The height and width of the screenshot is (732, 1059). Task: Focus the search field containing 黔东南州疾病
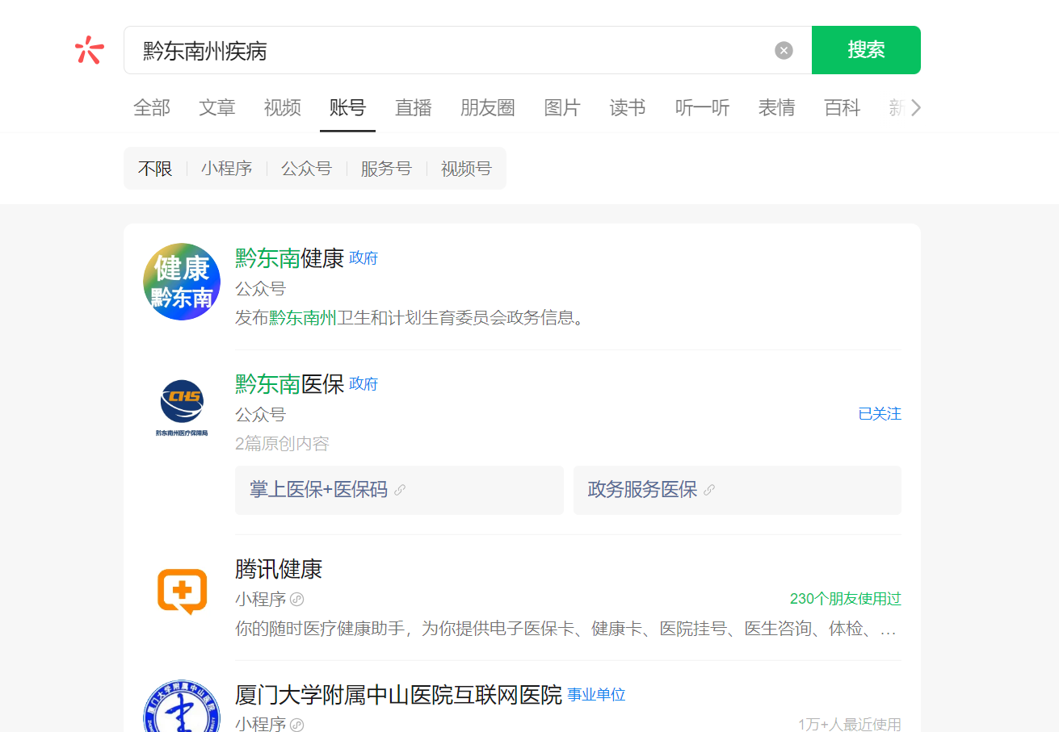click(468, 50)
